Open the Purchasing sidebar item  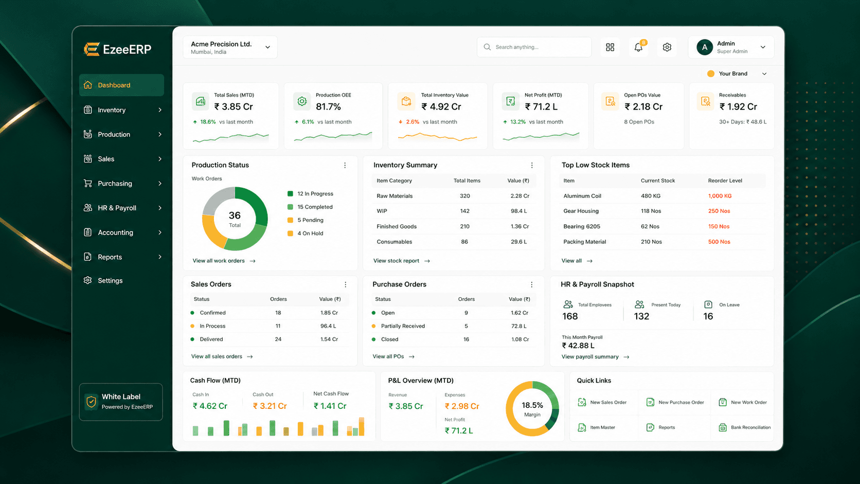(x=121, y=184)
